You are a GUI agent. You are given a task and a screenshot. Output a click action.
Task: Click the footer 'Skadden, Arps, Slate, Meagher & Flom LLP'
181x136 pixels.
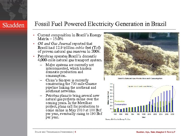point(156,132)
